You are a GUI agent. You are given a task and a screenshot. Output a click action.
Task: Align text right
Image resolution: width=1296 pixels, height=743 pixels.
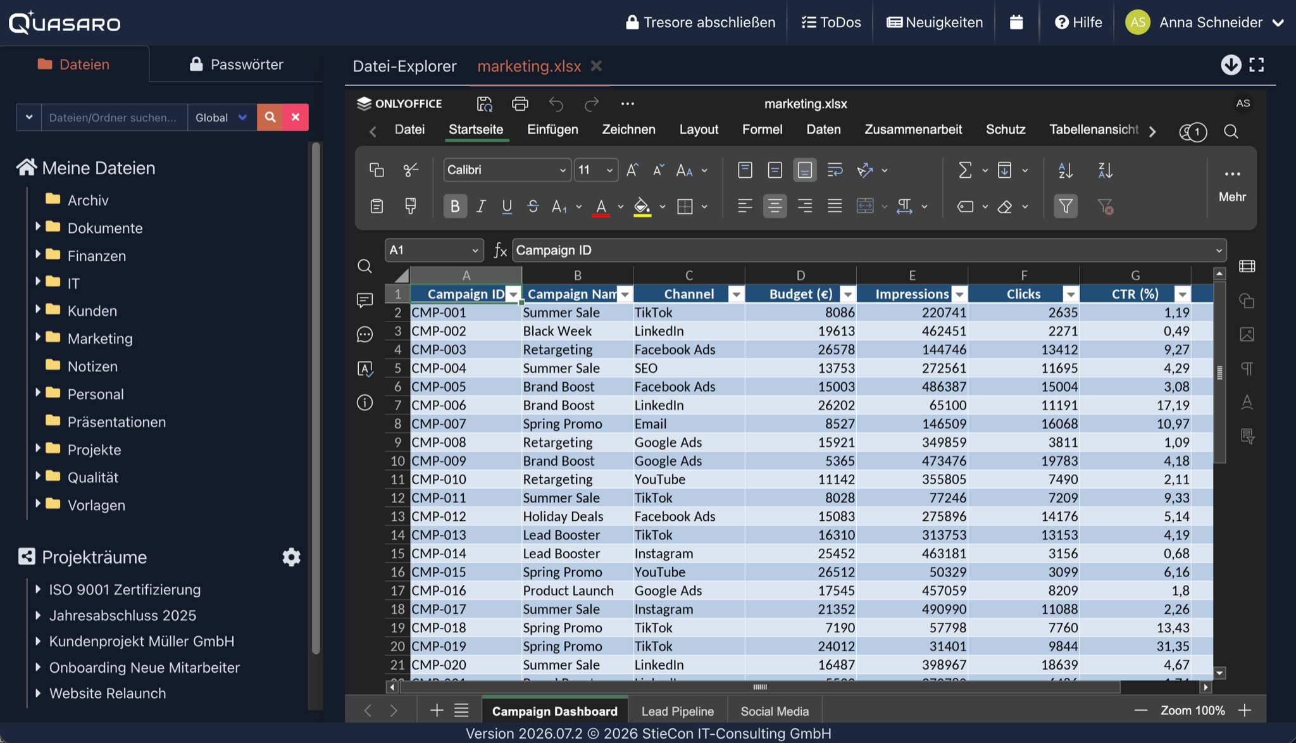click(x=804, y=206)
